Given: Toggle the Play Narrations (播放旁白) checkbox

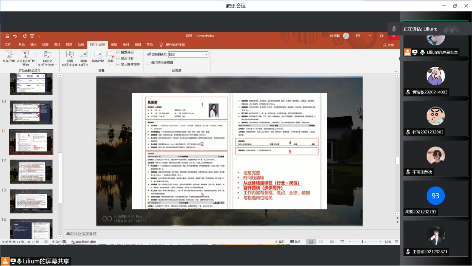Looking at the screenshot, I should (x=118, y=53).
